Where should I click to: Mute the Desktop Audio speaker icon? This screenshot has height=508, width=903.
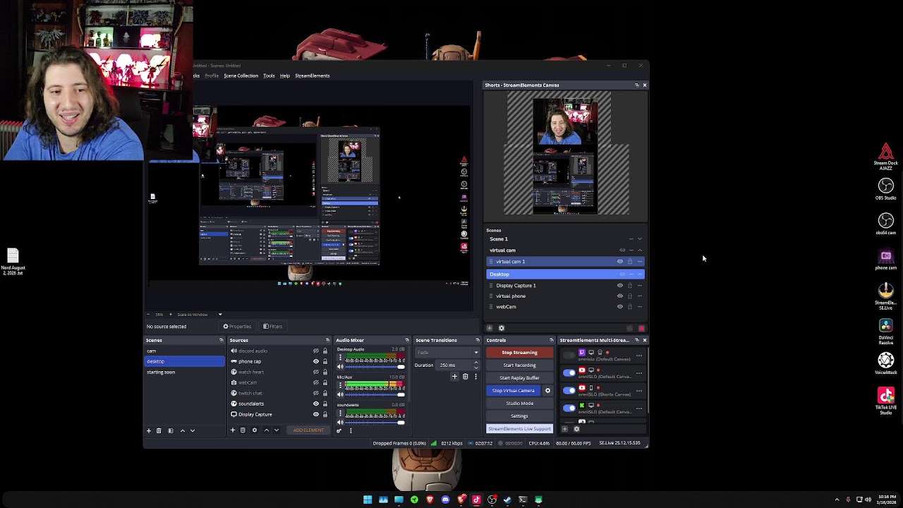(340, 367)
